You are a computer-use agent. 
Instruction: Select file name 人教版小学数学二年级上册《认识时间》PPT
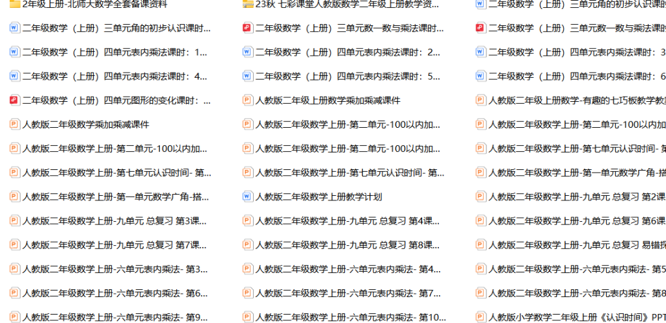(x=578, y=317)
